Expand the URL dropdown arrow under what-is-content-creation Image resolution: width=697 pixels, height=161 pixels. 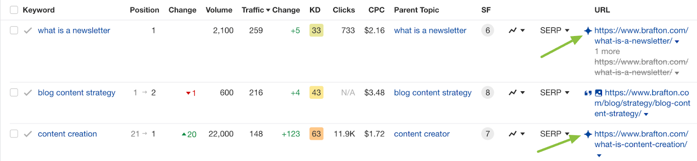coord(599,155)
